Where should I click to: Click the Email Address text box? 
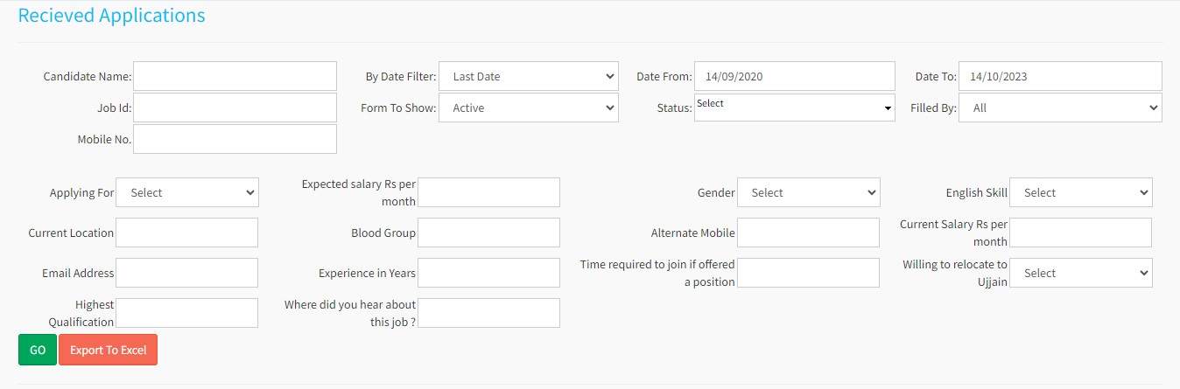186,273
